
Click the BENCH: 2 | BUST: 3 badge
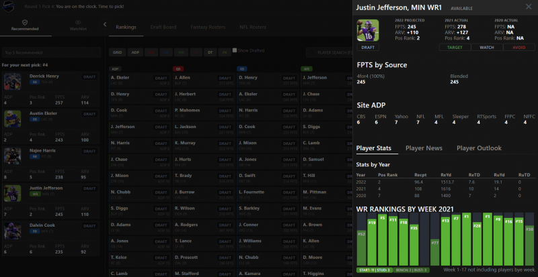[412, 270]
